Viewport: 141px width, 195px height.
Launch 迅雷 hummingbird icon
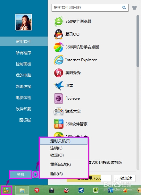(59, 85)
